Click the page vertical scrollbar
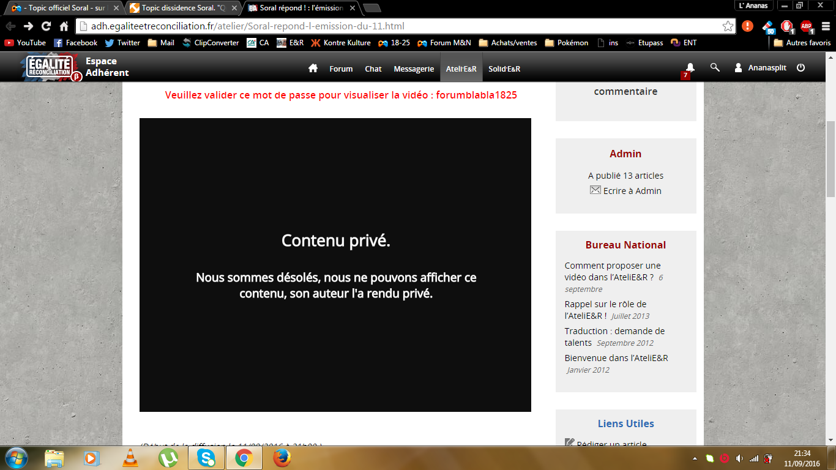The height and width of the screenshot is (470, 836). click(830, 159)
